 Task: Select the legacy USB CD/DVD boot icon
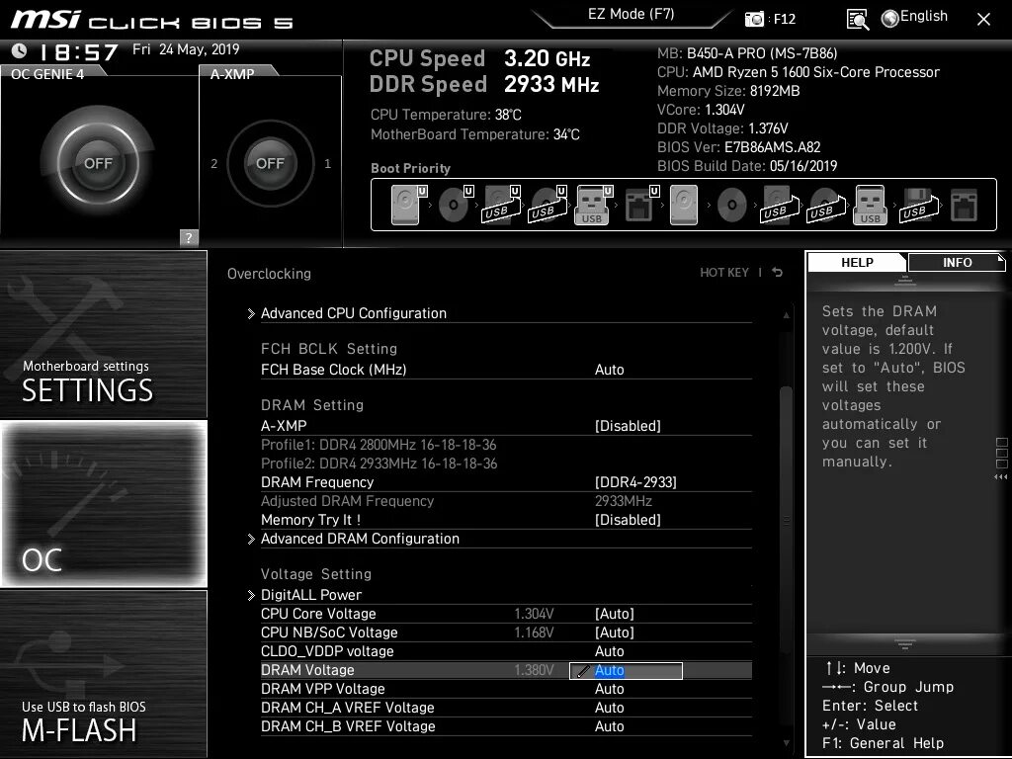(x=826, y=205)
